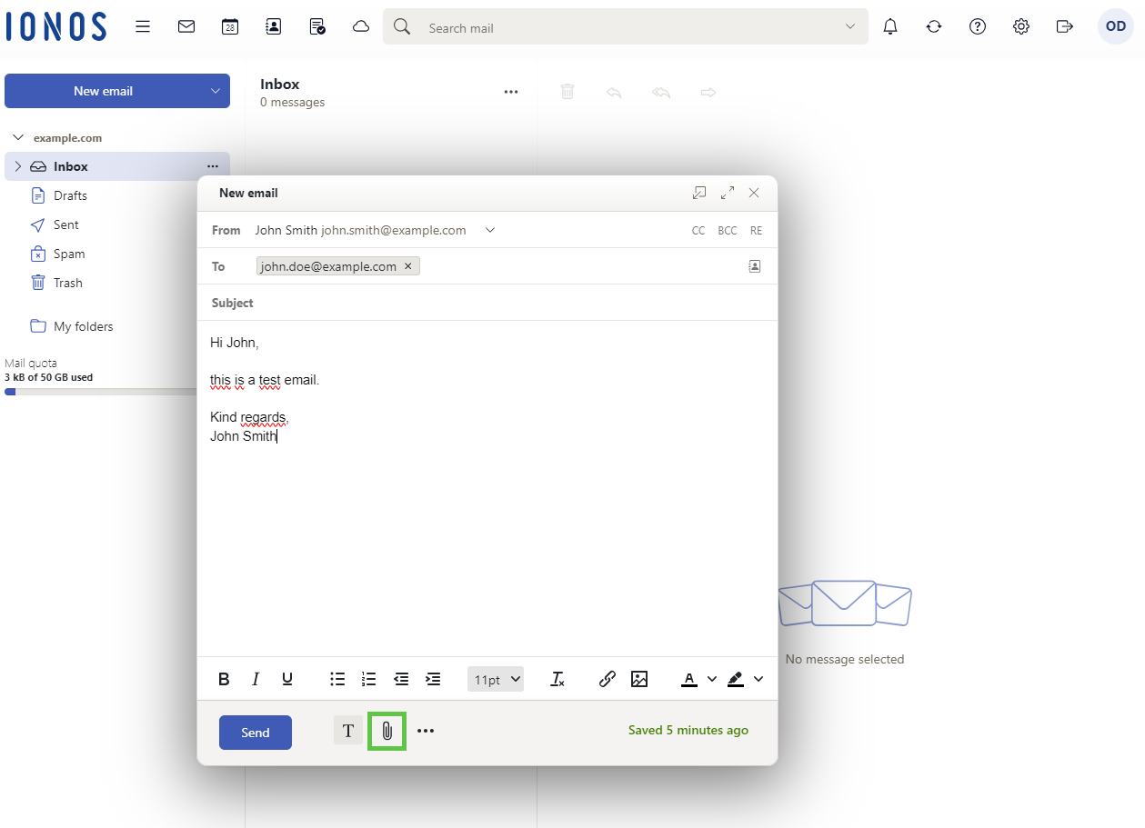Open the 11pt font size dropdown
This screenshot has width=1145, height=828.
click(x=496, y=679)
